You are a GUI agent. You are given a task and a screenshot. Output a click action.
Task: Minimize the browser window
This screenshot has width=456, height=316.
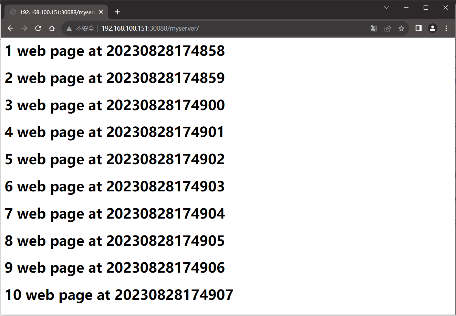point(406,8)
